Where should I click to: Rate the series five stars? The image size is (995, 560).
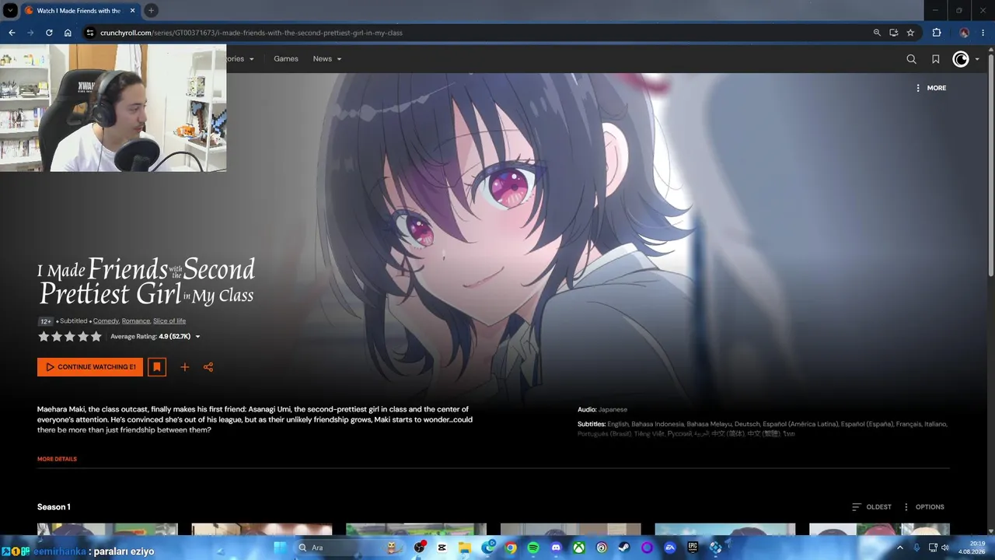tap(96, 337)
